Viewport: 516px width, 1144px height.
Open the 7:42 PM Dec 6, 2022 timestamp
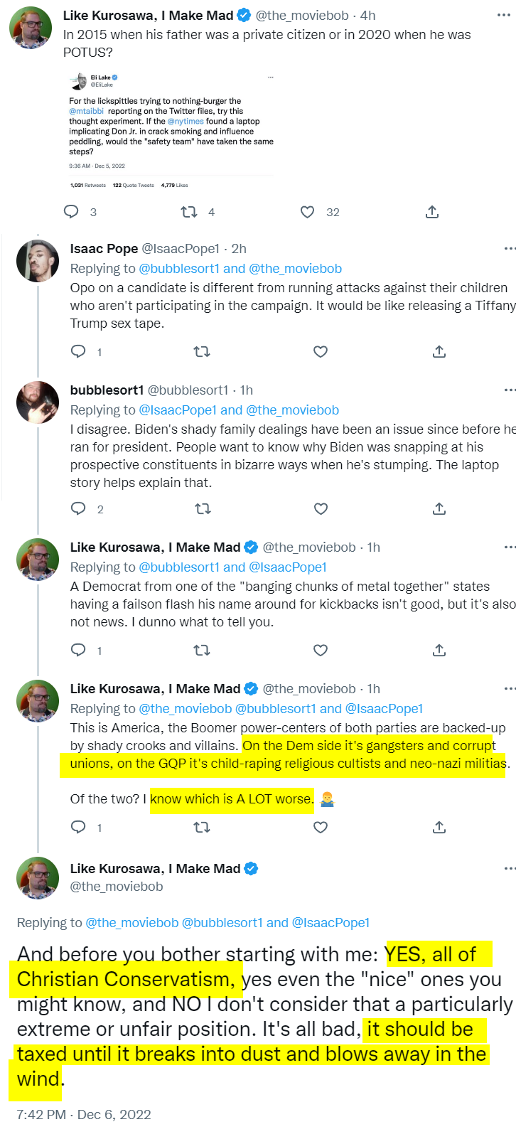[x=84, y=1114]
